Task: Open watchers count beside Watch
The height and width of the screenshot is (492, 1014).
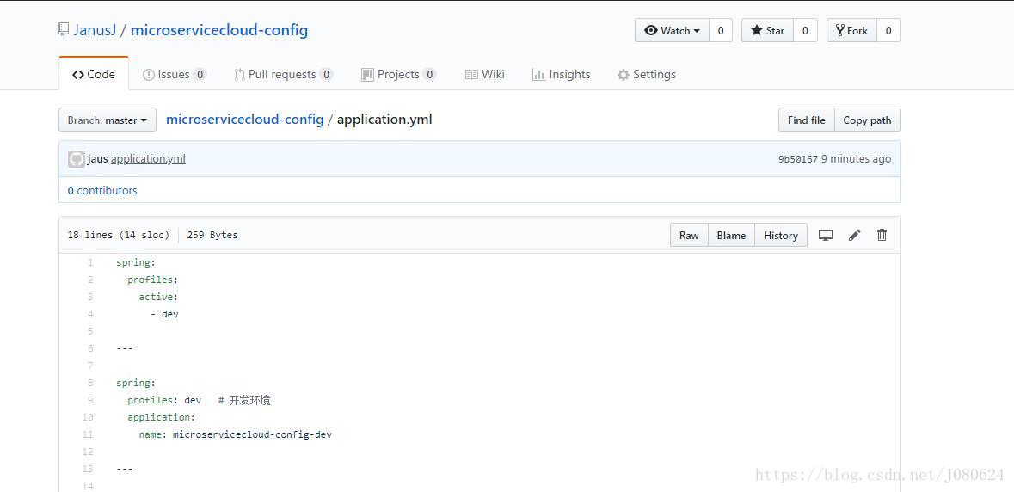Action: click(721, 30)
